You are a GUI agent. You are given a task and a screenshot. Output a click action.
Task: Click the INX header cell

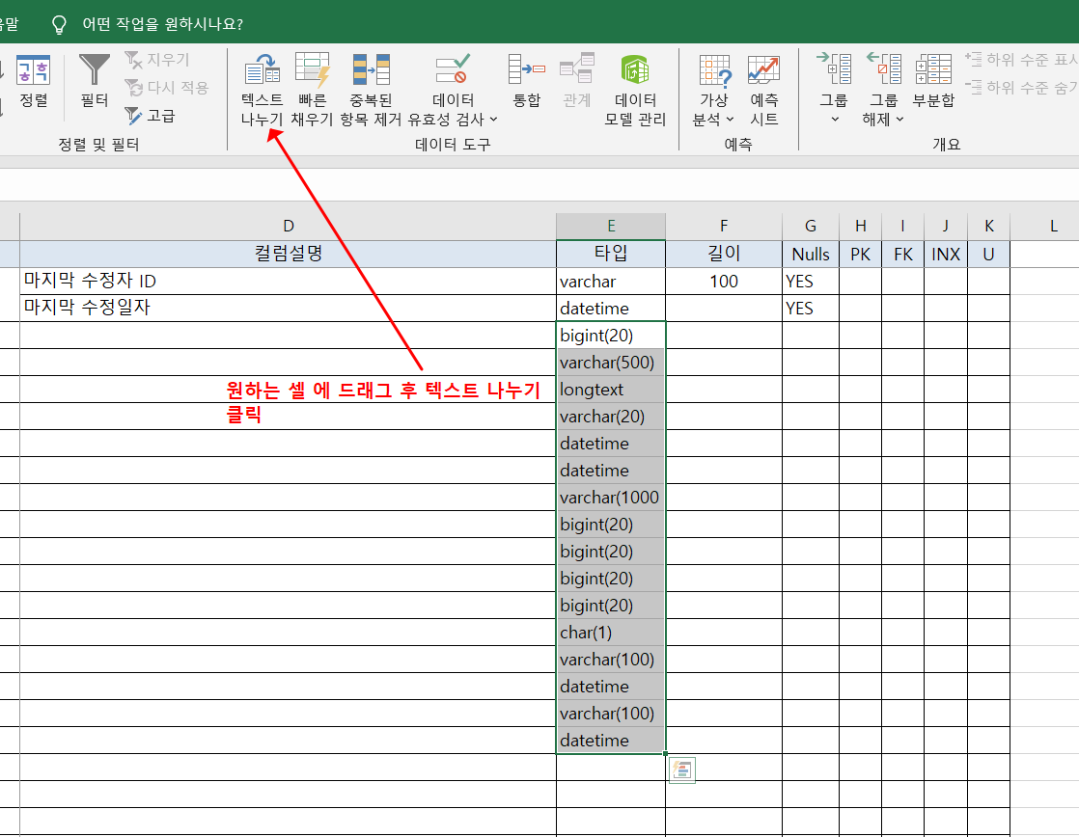tap(946, 254)
